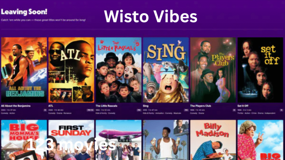The height and width of the screenshot is (160, 285).
Task: Click the All About the Benjamins title link
Action: coord(16,106)
